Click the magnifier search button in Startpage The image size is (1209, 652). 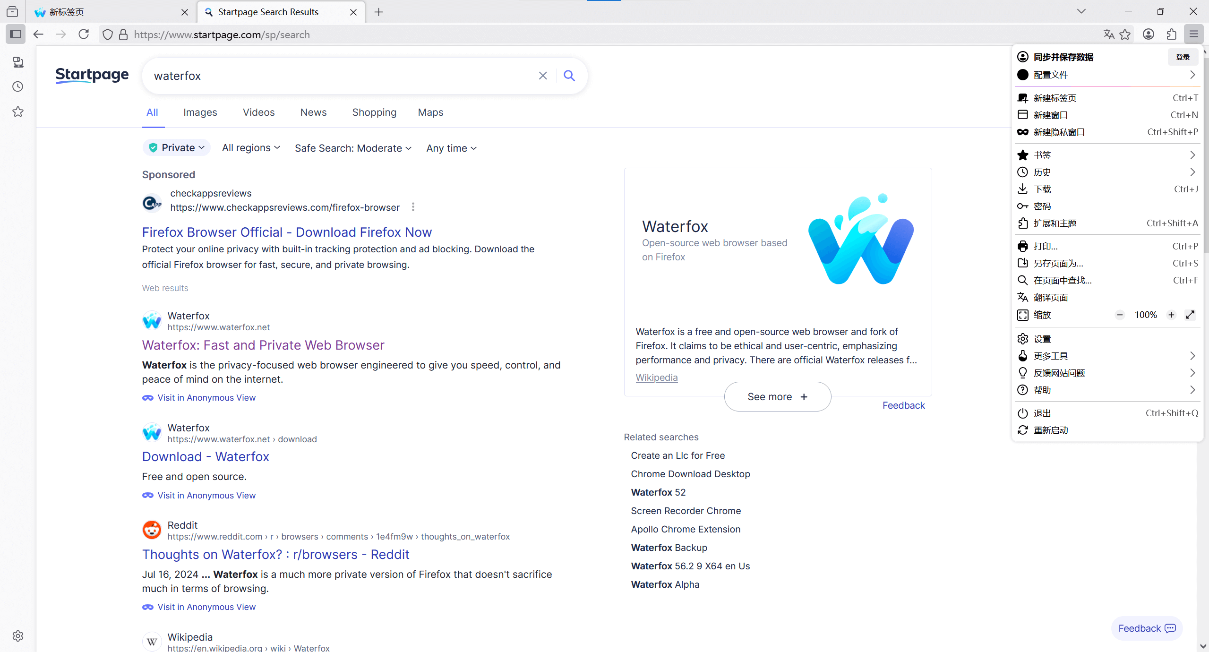(569, 76)
